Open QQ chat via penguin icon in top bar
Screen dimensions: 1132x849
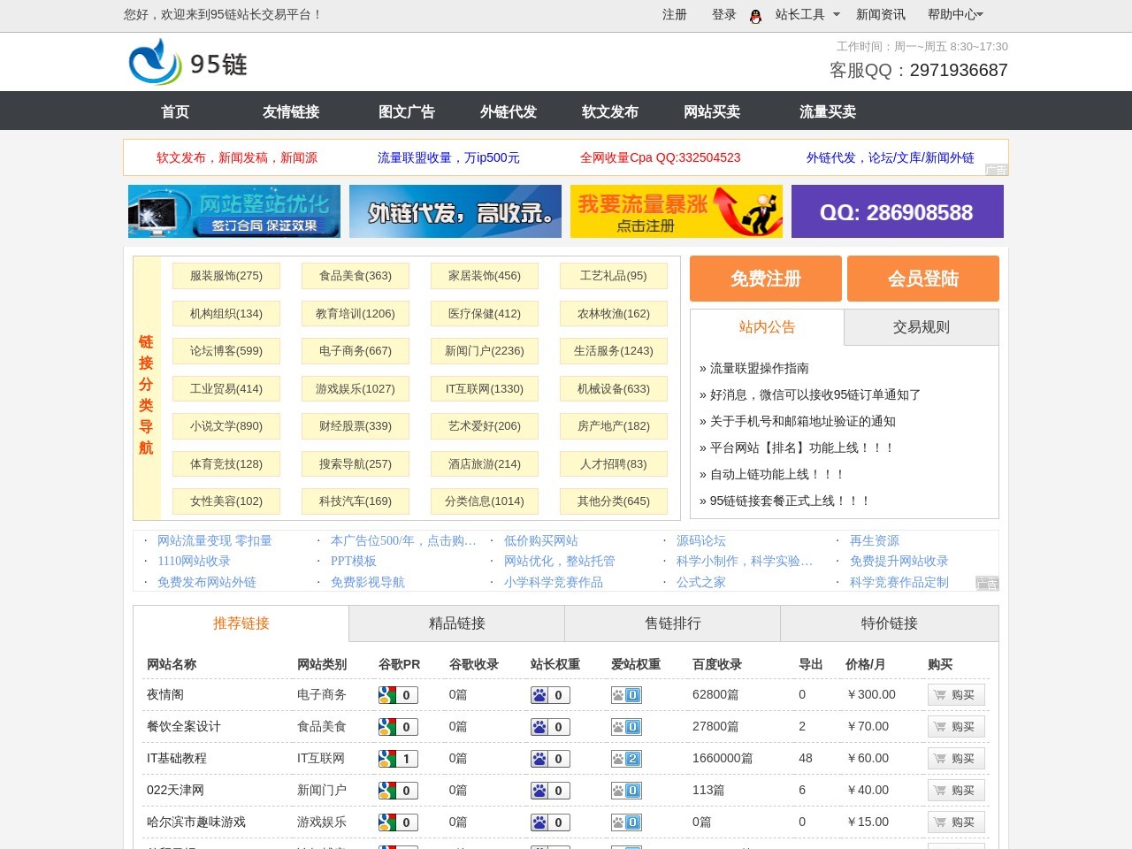[754, 15]
